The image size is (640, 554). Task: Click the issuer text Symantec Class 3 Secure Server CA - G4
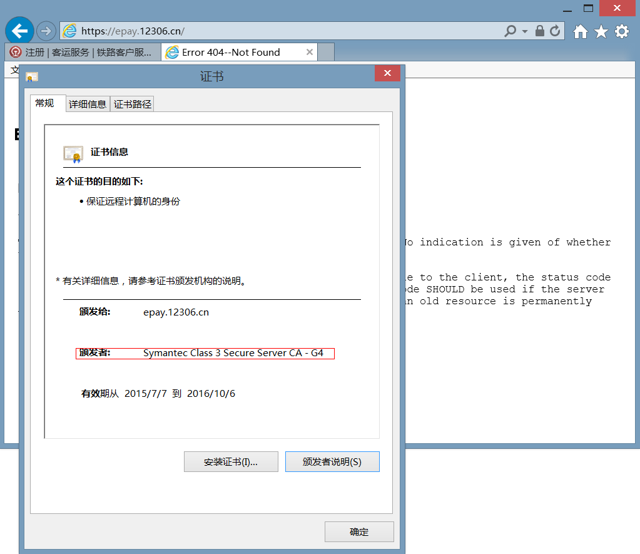tap(233, 353)
